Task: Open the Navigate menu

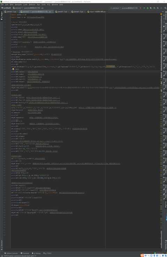Action: (18, 5)
